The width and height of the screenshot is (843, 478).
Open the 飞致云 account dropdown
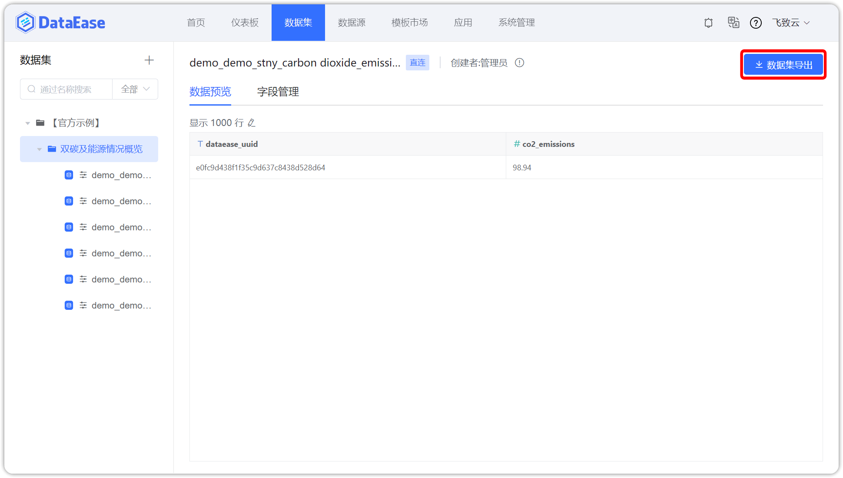(x=792, y=23)
